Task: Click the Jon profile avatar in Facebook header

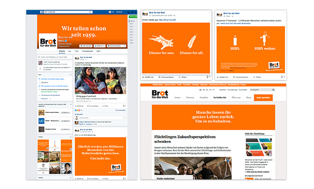Action: 110,12
